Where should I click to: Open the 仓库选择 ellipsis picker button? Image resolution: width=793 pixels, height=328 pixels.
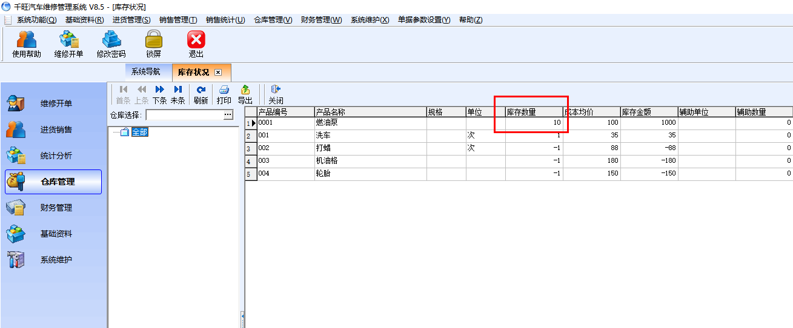click(228, 115)
